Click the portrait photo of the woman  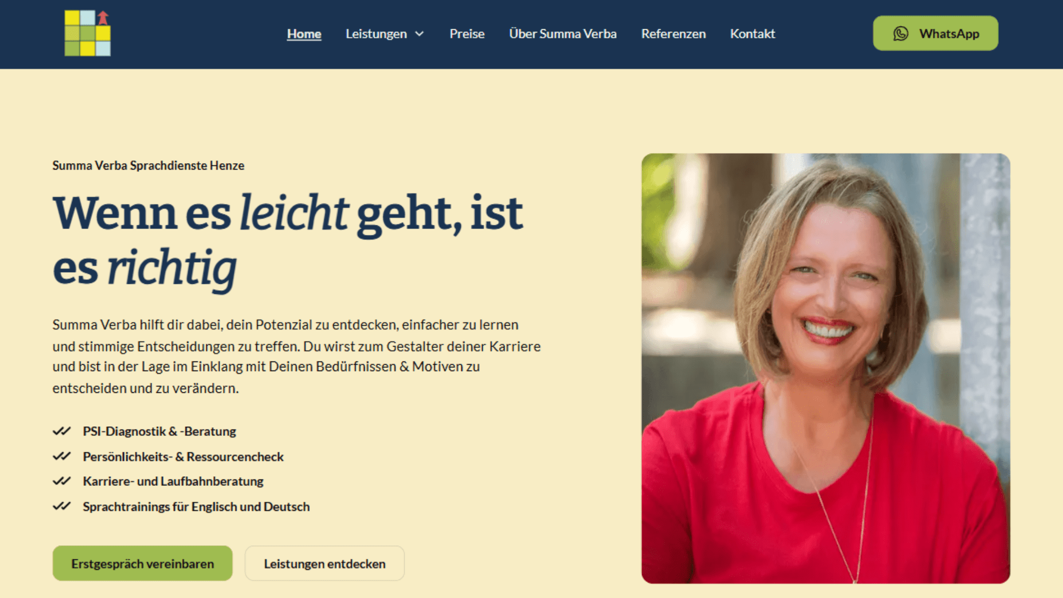tap(825, 368)
